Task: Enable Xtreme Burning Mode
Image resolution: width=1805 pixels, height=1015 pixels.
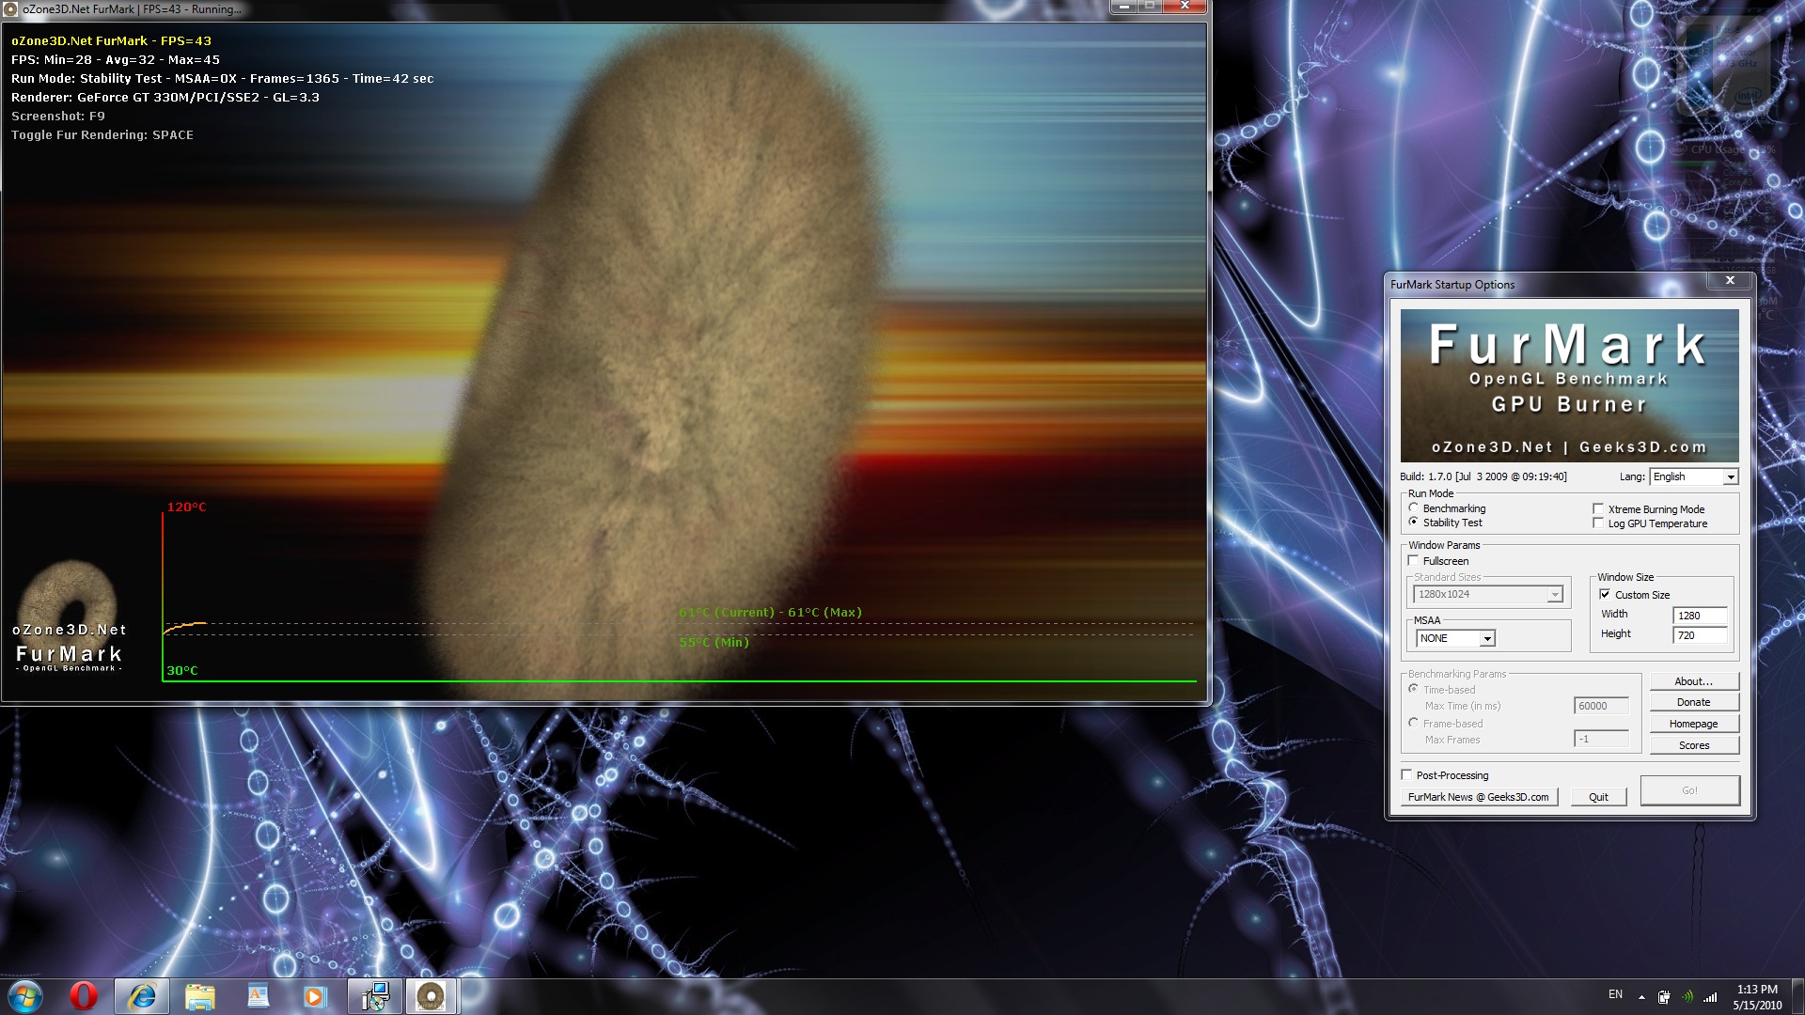Action: (x=1598, y=509)
